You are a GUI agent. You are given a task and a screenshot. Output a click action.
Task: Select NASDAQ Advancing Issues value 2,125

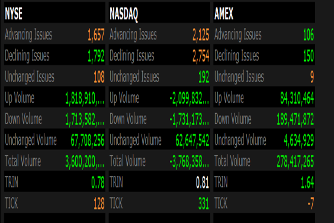pyautogui.click(x=201, y=35)
